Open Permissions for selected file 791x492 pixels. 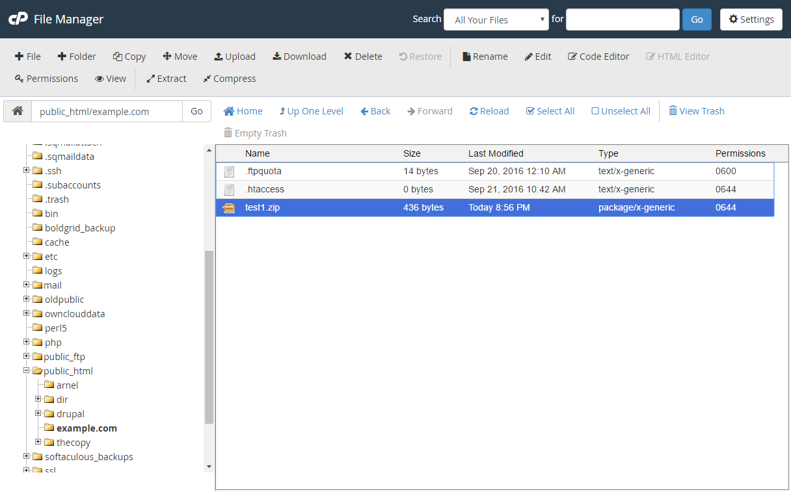pyautogui.click(x=46, y=79)
